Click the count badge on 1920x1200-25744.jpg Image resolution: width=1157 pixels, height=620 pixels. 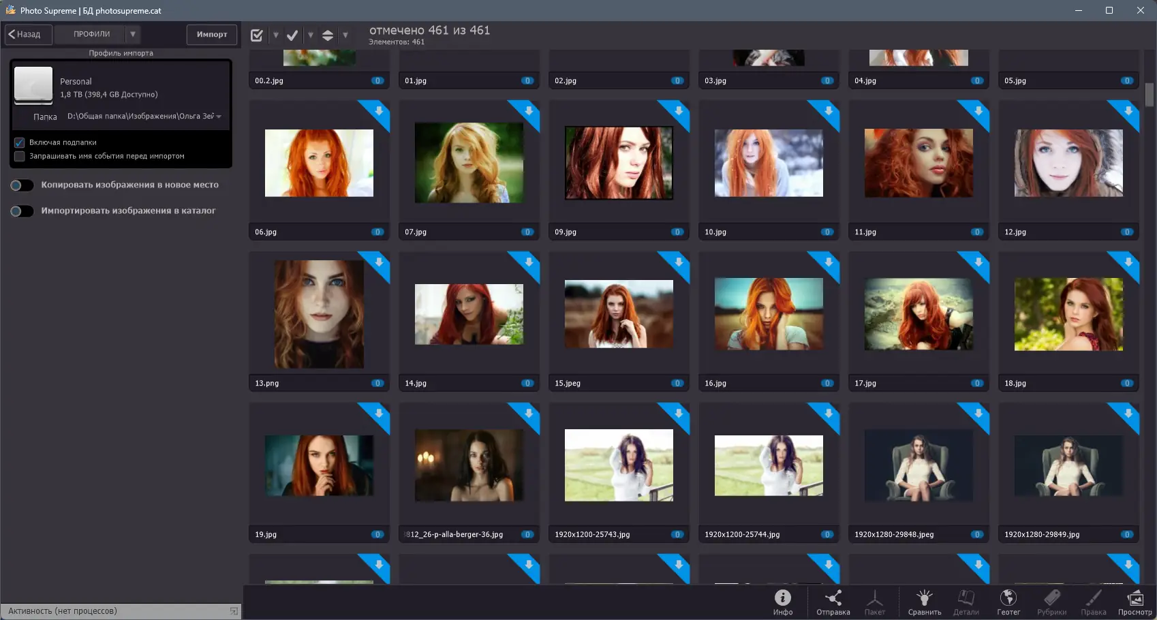coord(827,534)
